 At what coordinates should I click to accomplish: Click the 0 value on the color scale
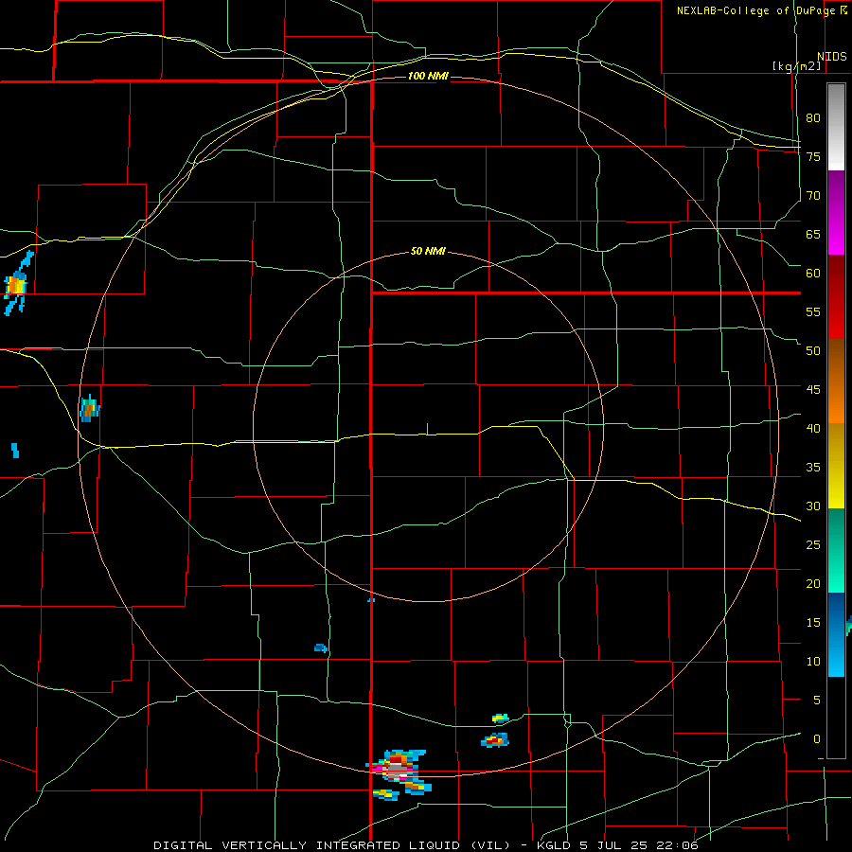click(x=817, y=739)
